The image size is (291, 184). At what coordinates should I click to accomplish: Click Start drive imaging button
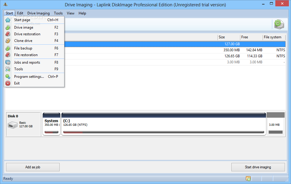point(258,167)
